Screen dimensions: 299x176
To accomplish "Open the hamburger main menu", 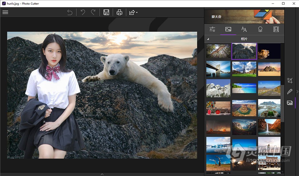I will 5,12.
